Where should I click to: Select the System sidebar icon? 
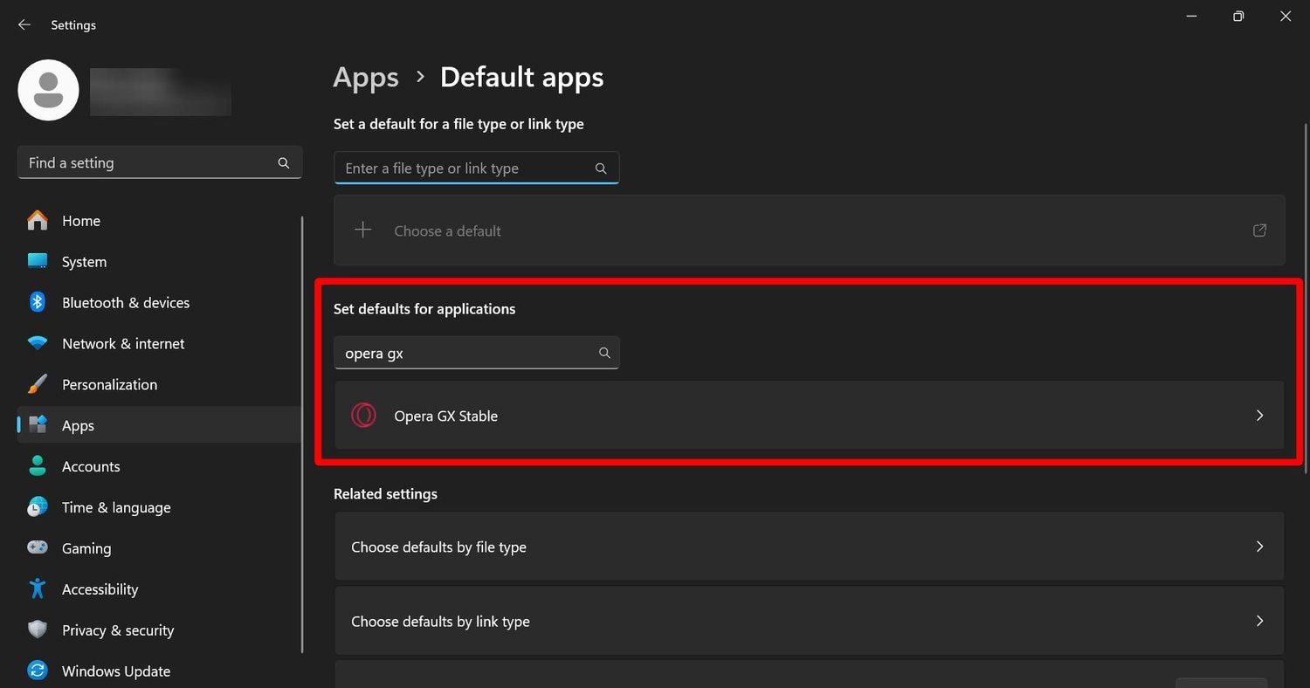[37, 261]
